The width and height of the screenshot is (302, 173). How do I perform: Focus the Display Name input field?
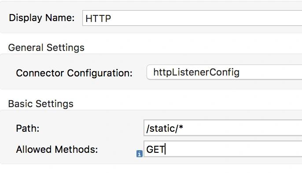click(x=192, y=18)
